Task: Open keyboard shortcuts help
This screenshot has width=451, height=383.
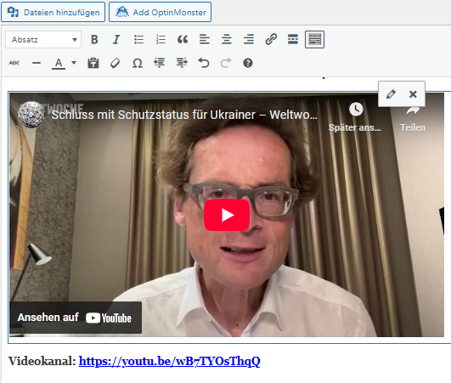Action: (248, 63)
